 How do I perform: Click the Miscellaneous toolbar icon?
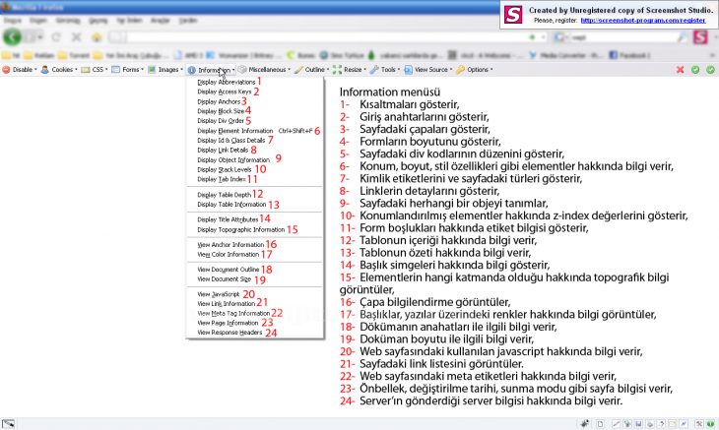coord(242,70)
